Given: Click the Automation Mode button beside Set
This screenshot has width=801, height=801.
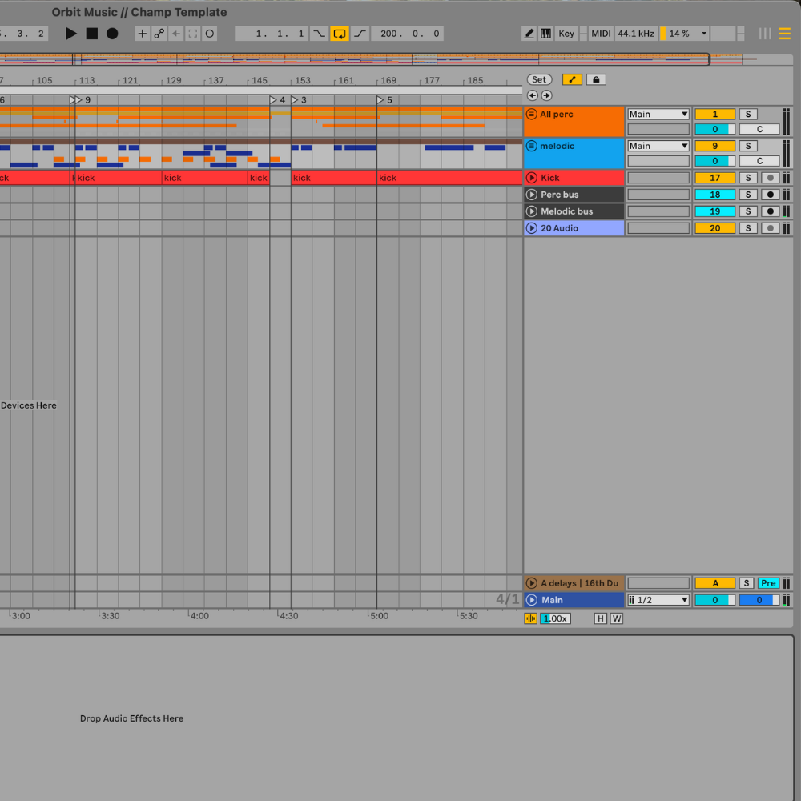Looking at the screenshot, I should click(x=572, y=79).
